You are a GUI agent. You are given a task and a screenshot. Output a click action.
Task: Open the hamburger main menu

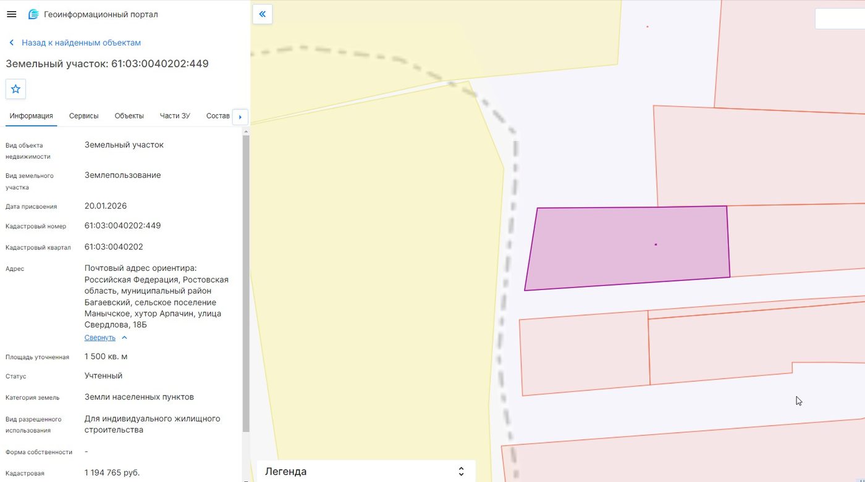pos(11,14)
